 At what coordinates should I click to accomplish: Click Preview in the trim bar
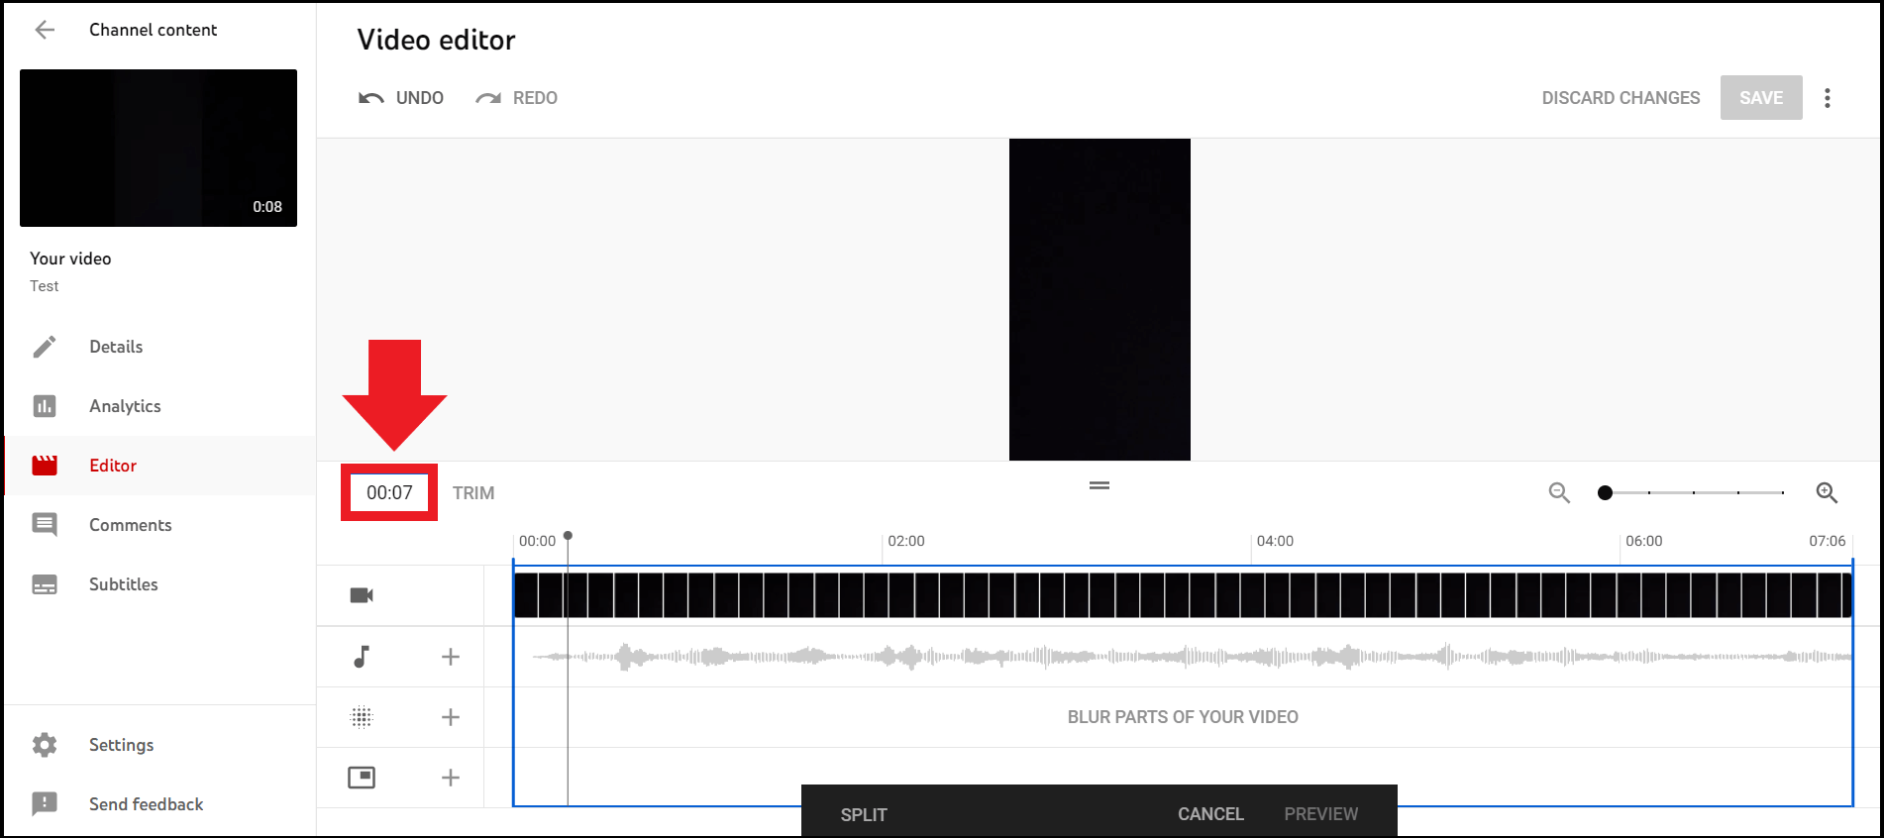(1321, 814)
